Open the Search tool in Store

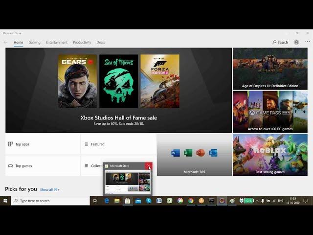coord(280,43)
